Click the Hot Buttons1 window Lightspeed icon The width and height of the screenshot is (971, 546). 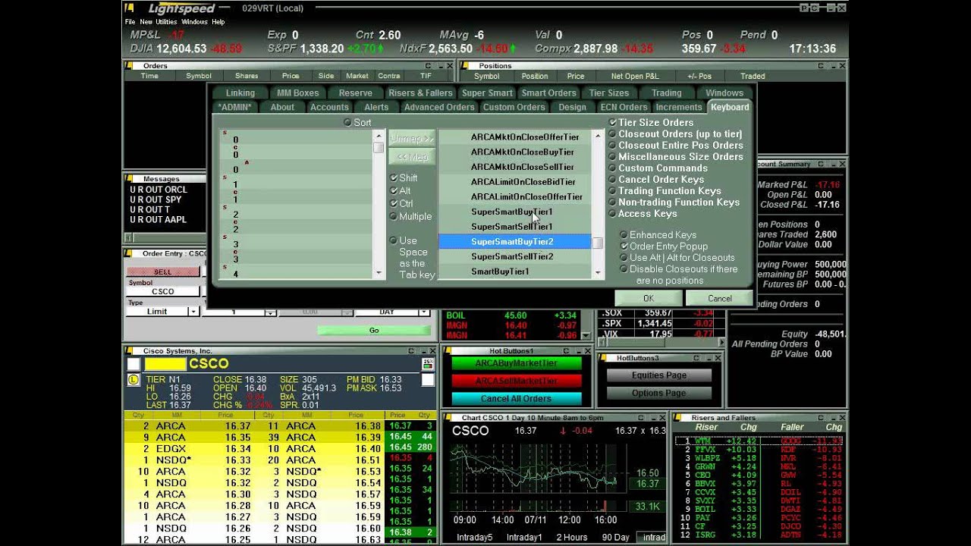[x=448, y=351]
